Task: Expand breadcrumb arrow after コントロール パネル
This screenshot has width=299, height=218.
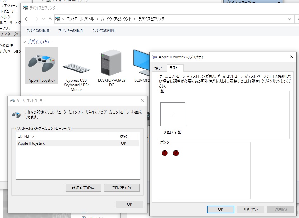Action: tap(97, 19)
